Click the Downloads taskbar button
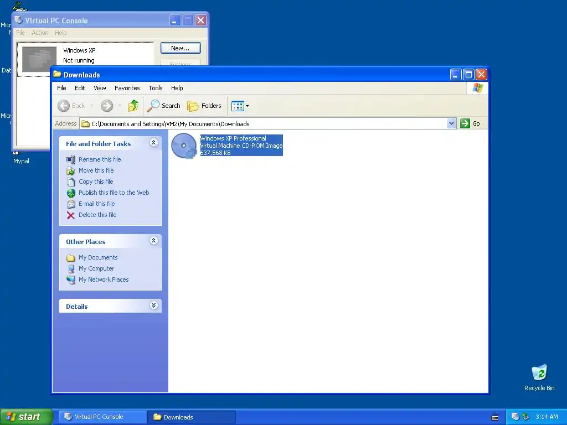This screenshot has width=567, height=425. coord(192,417)
